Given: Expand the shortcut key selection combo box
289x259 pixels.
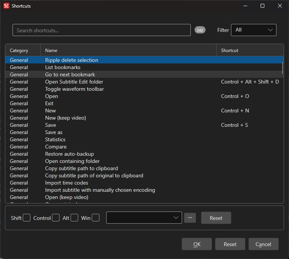Looking at the screenshot, I should [x=144, y=218].
